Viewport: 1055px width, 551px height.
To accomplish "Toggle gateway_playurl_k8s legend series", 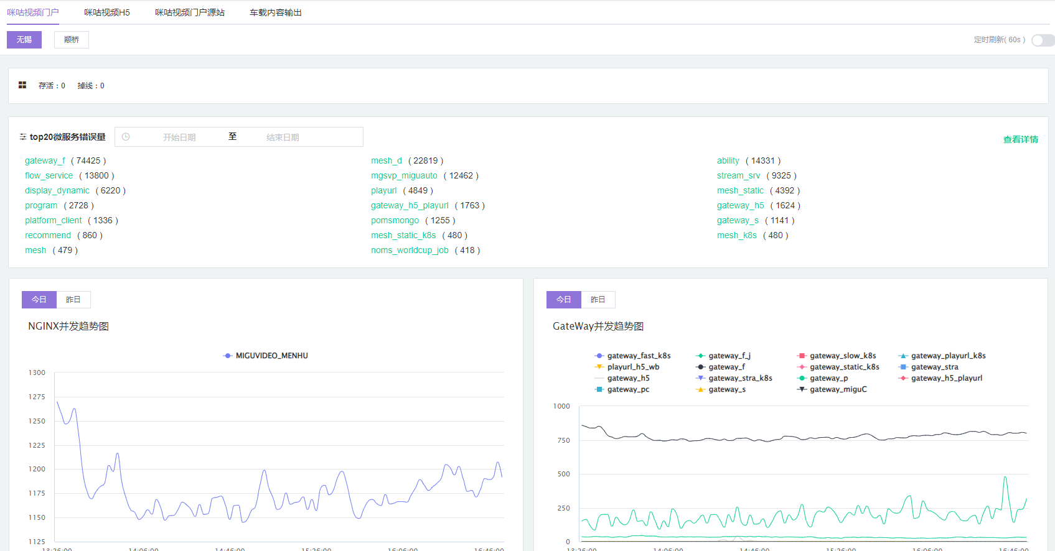I will click(x=942, y=356).
